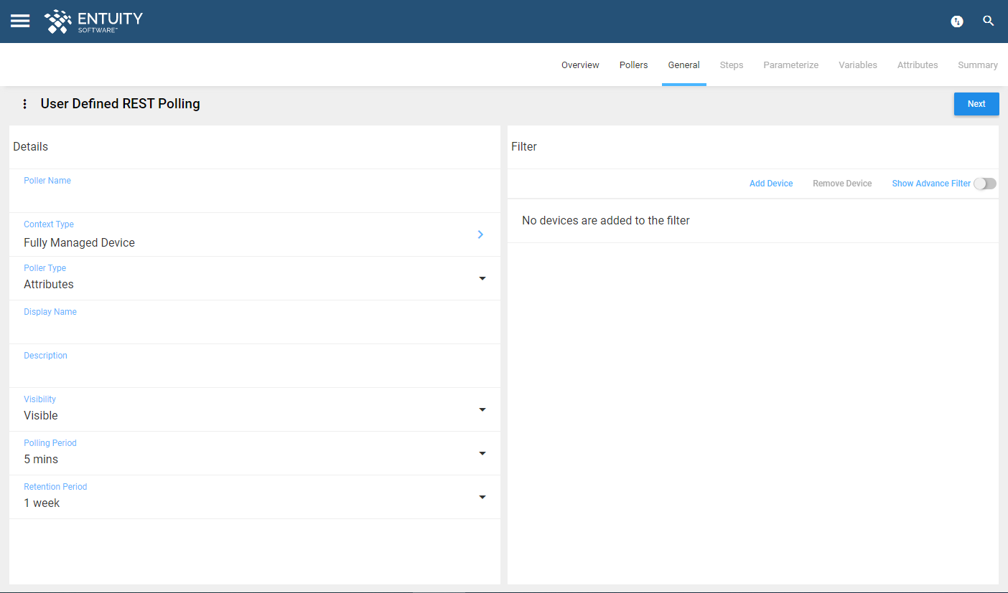Select the General tab

[x=684, y=65]
